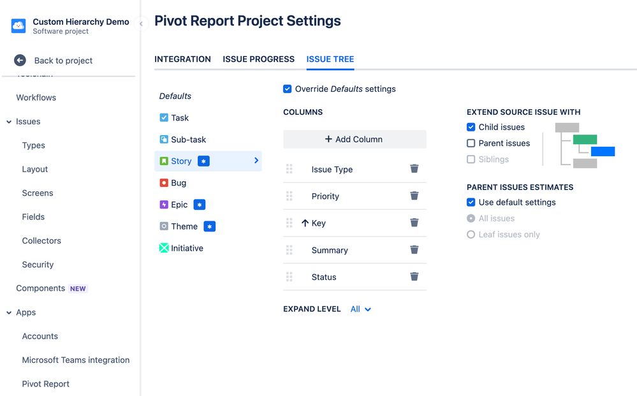Enable the Parent issues checkbox
Viewport: 637px width, 396px height.
(471, 143)
